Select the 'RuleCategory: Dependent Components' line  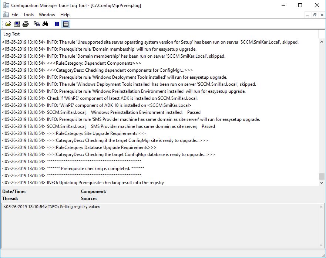click(159, 63)
